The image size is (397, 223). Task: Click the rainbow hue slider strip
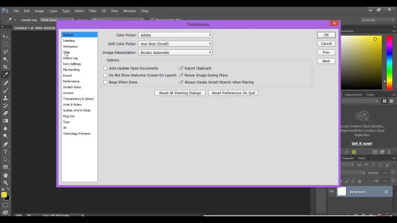coord(389,63)
